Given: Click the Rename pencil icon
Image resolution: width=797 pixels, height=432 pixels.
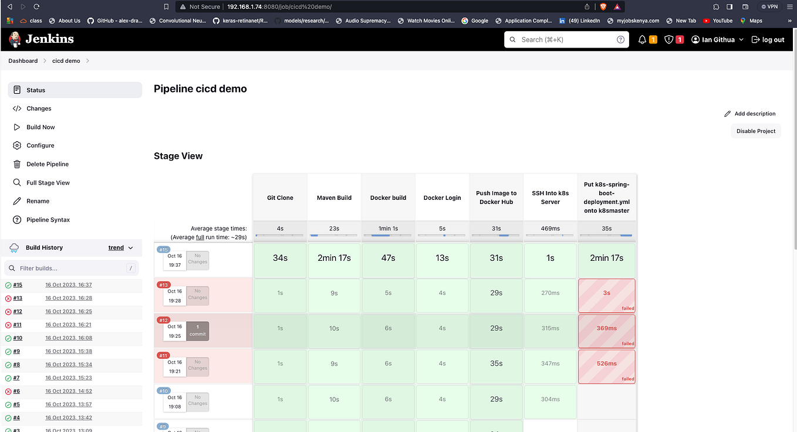Looking at the screenshot, I should pyautogui.click(x=16, y=200).
